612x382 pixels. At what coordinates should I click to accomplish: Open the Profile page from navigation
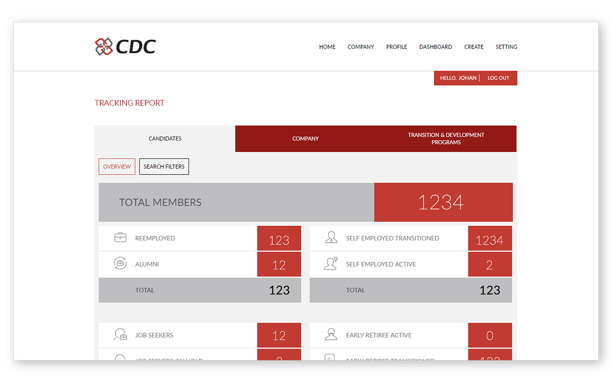[x=396, y=47]
